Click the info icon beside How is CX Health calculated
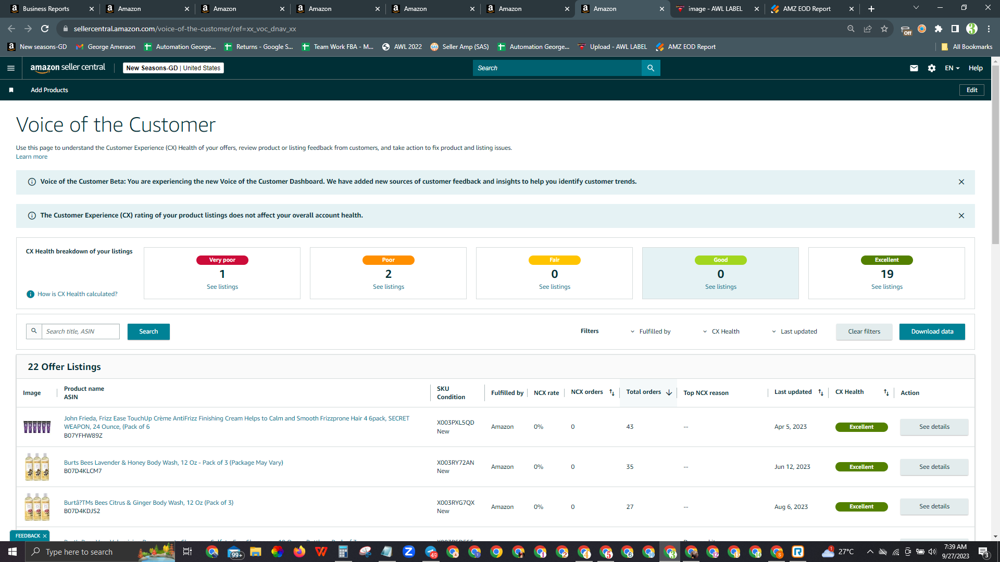1000x562 pixels. [30, 295]
